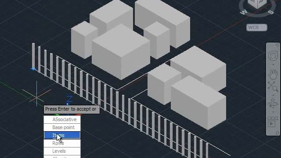Click the blue base grip of the first post
This screenshot has width=281, height=158.
33,69
